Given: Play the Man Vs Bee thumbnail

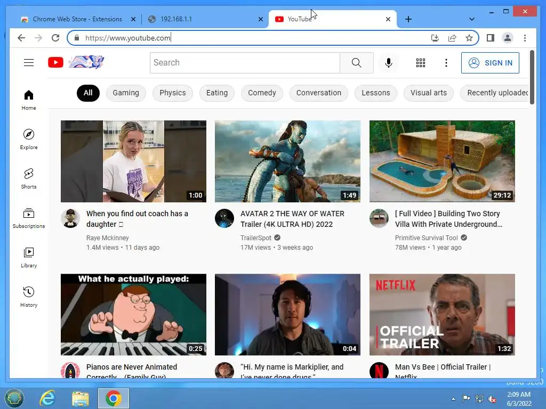Looking at the screenshot, I should point(442,314).
